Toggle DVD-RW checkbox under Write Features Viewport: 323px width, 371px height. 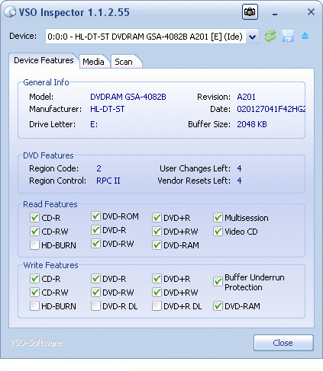pyautogui.click(x=95, y=293)
